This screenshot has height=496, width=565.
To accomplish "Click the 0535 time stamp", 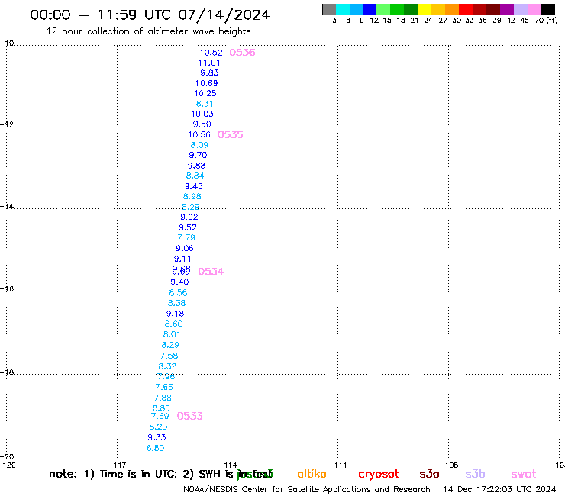I will [231, 135].
